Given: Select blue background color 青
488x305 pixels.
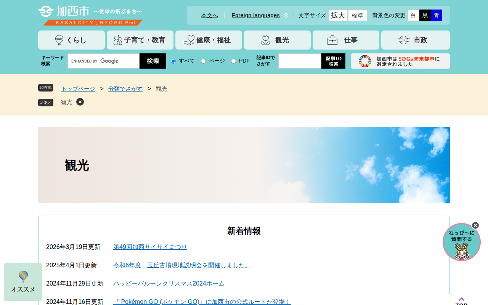Looking at the screenshot, I should tap(437, 15).
